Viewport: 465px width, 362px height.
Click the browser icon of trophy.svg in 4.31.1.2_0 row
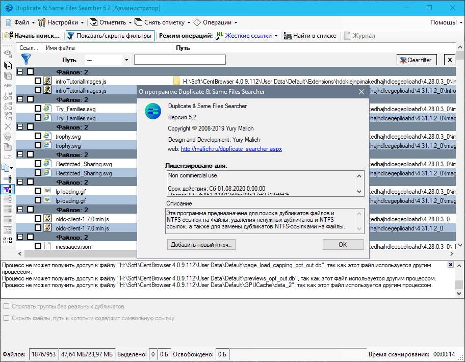pyautogui.click(x=47, y=145)
